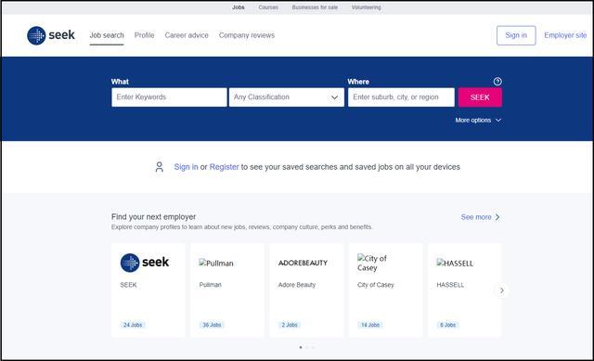Visit the Employer site link
This screenshot has width=594, height=361.
[565, 35]
